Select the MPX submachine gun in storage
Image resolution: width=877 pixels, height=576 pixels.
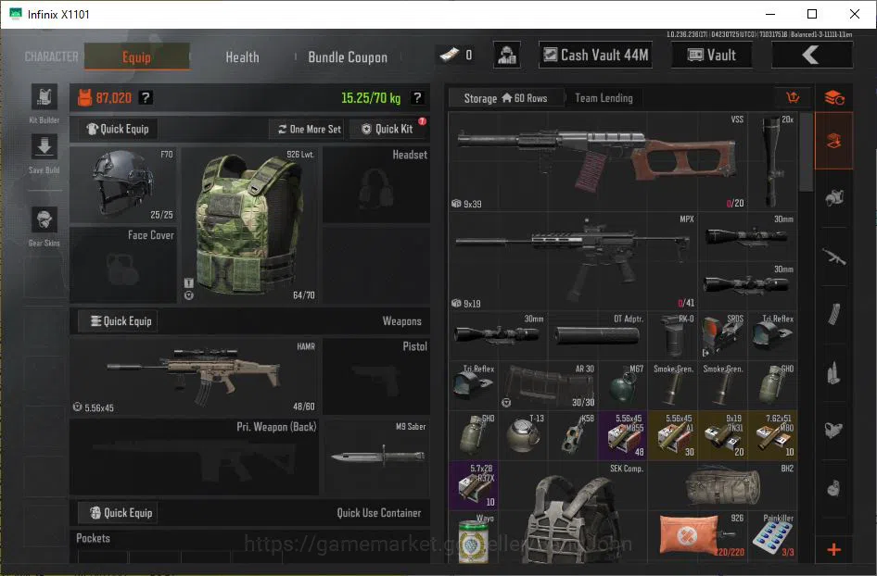tap(573, 261)
